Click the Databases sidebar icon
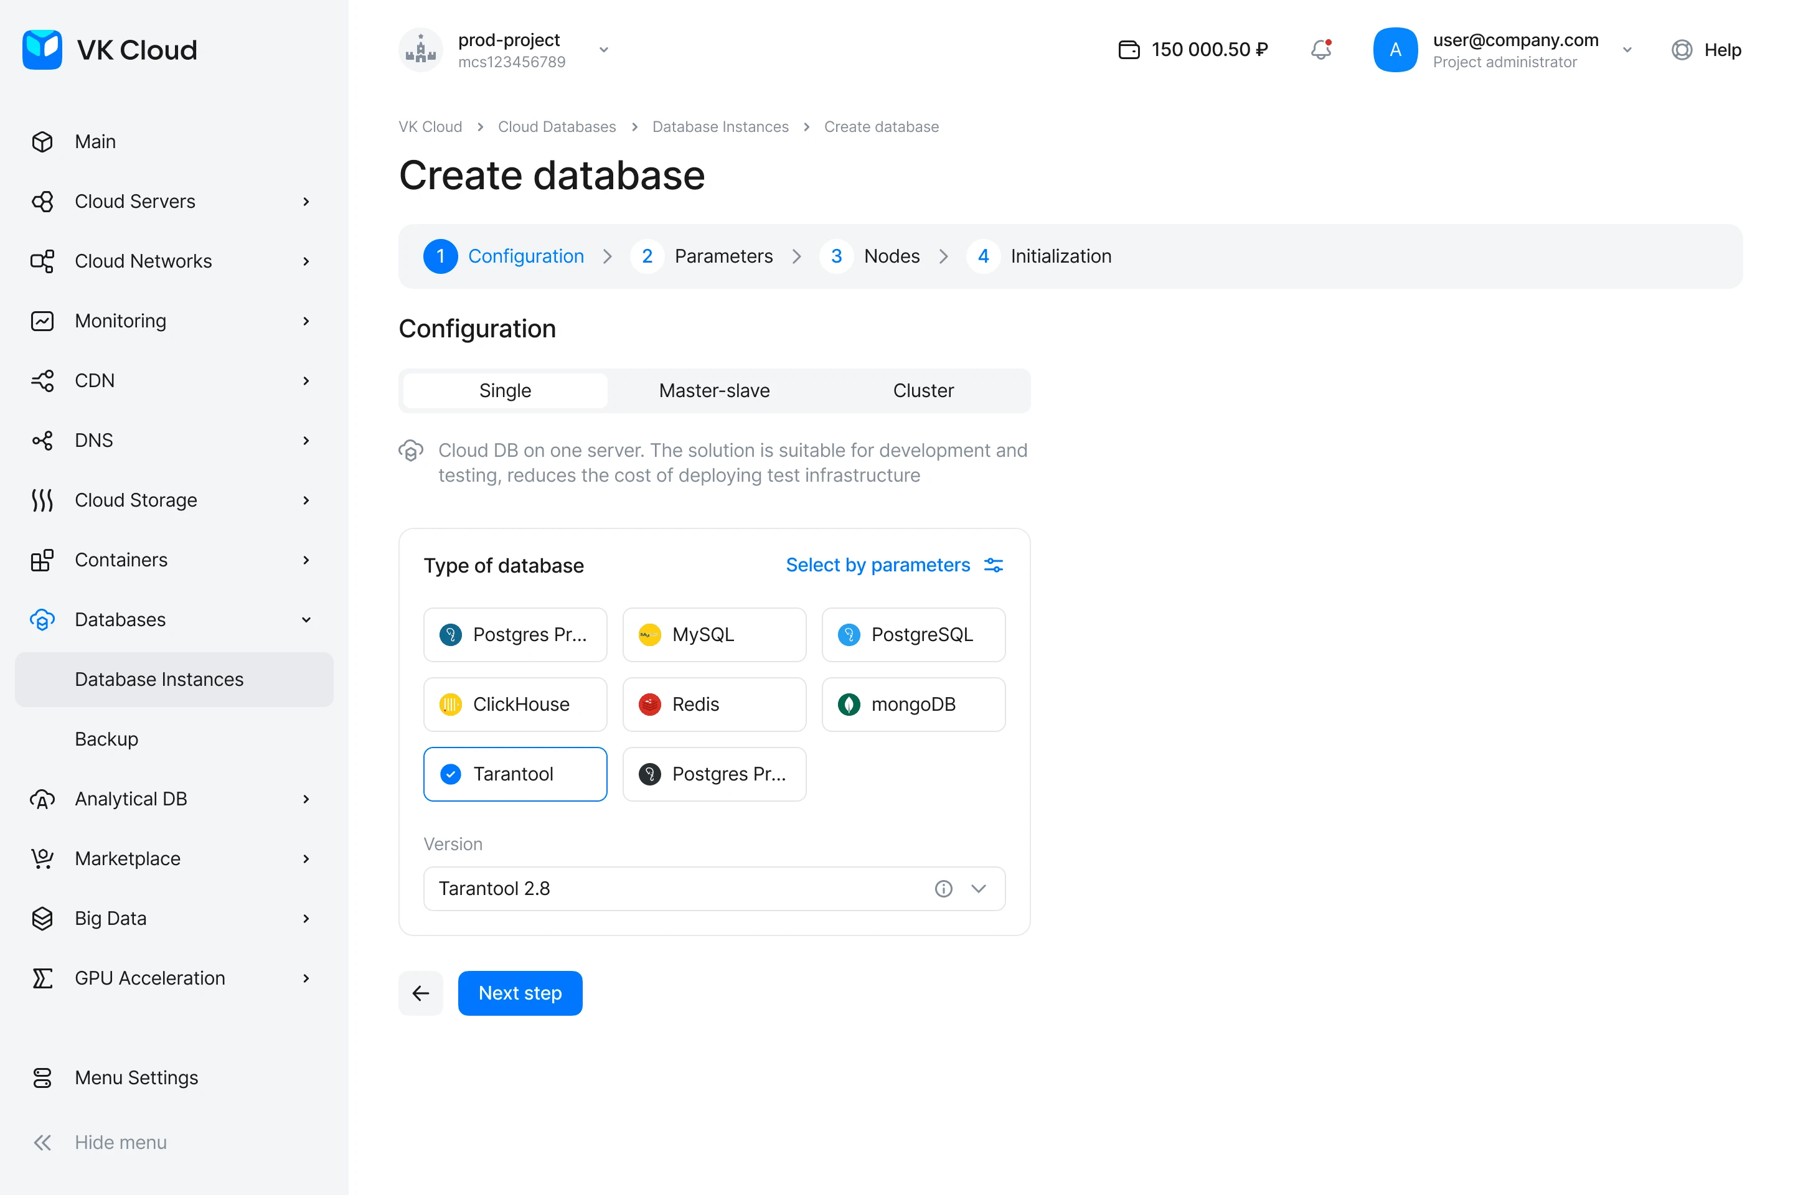1793x1195 pixels. [x=43, y=620]
